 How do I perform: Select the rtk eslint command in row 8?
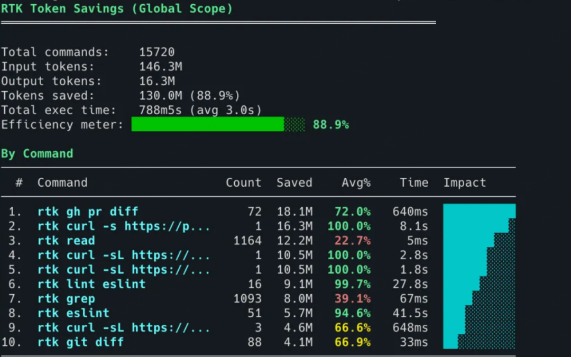point(73,313)
